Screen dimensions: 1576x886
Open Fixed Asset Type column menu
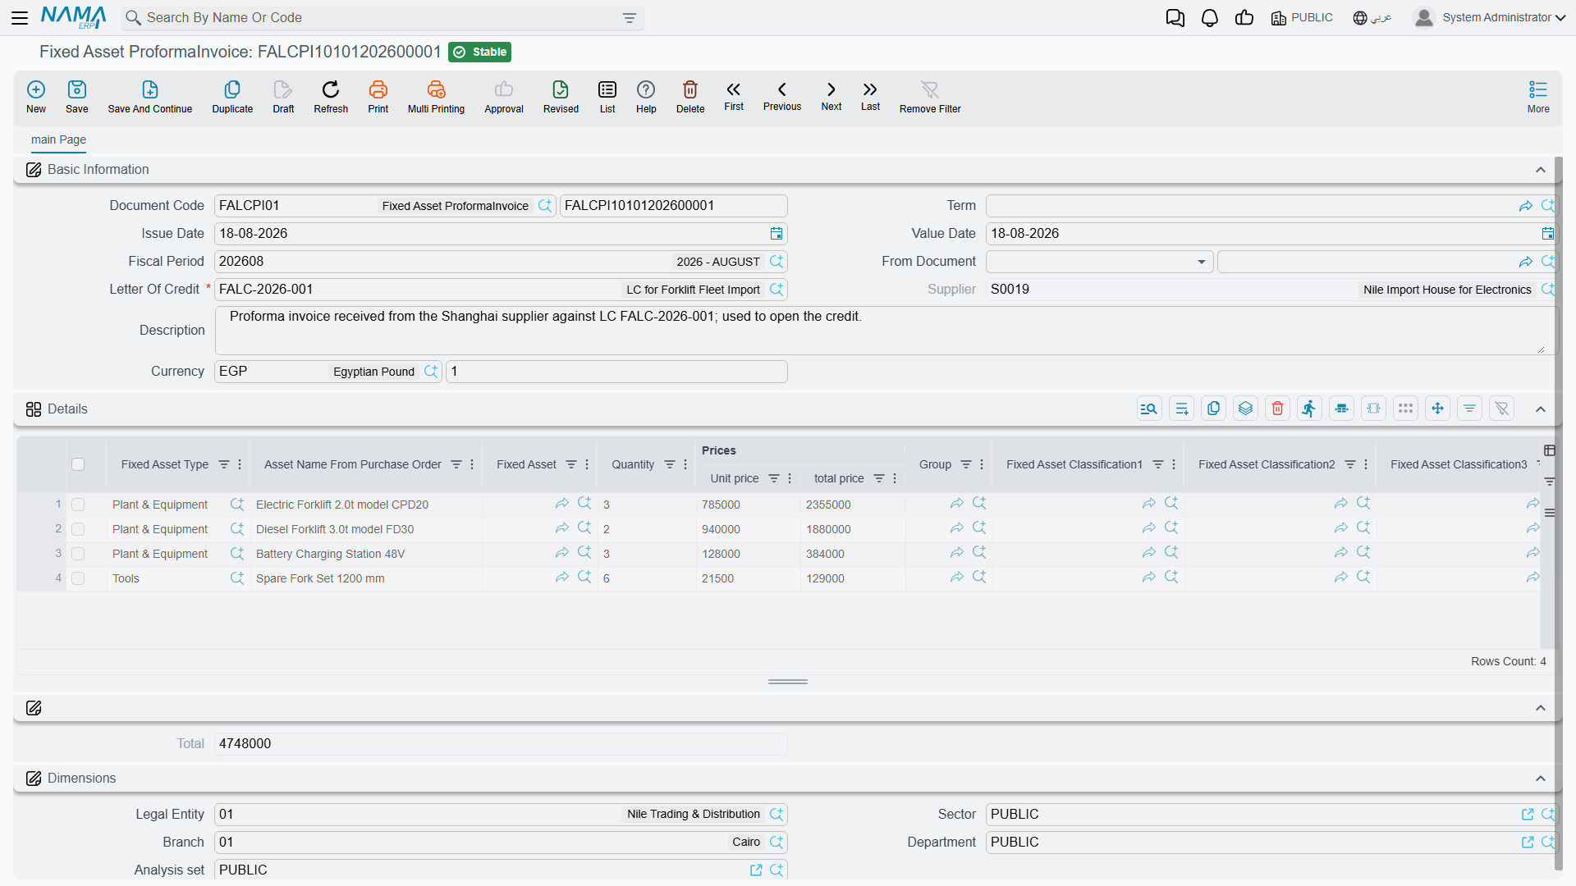click(240, 464)
